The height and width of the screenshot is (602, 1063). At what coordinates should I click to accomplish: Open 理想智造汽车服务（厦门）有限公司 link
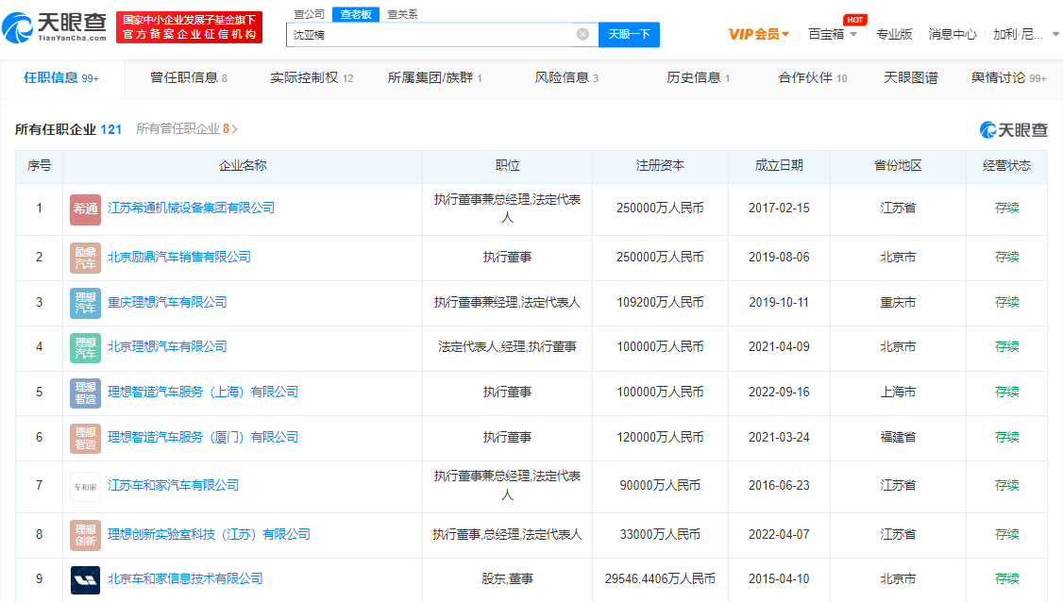coord(203,437)
